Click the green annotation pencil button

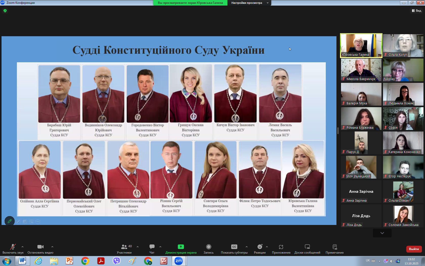point(10,221)
